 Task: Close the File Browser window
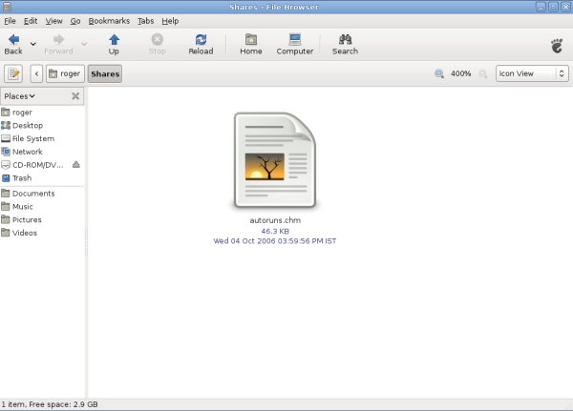(x=565, y=7)
